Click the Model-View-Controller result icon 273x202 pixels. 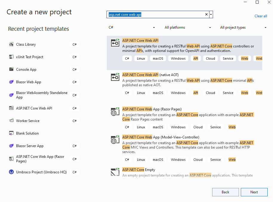(115, 140)
